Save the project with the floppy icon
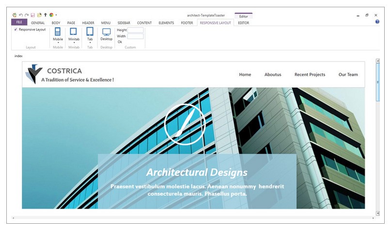 tap(32, 15)
